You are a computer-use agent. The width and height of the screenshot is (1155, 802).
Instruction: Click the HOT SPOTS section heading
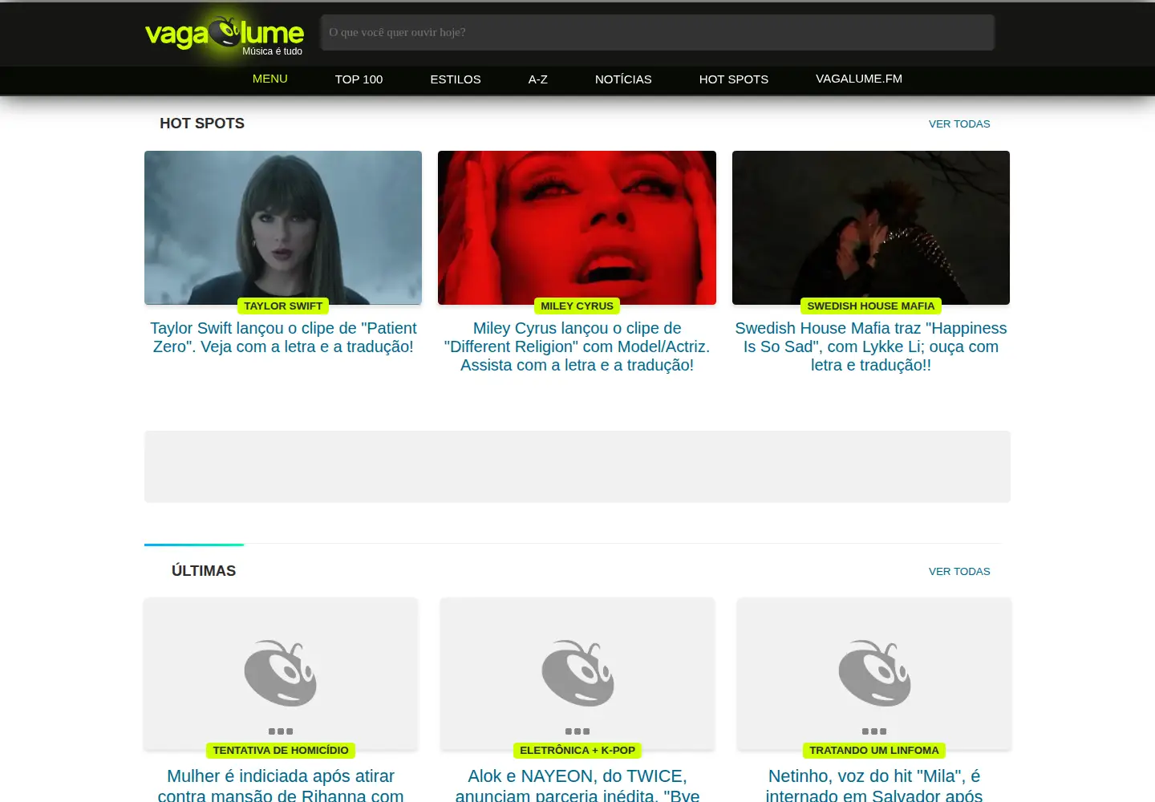202,124
